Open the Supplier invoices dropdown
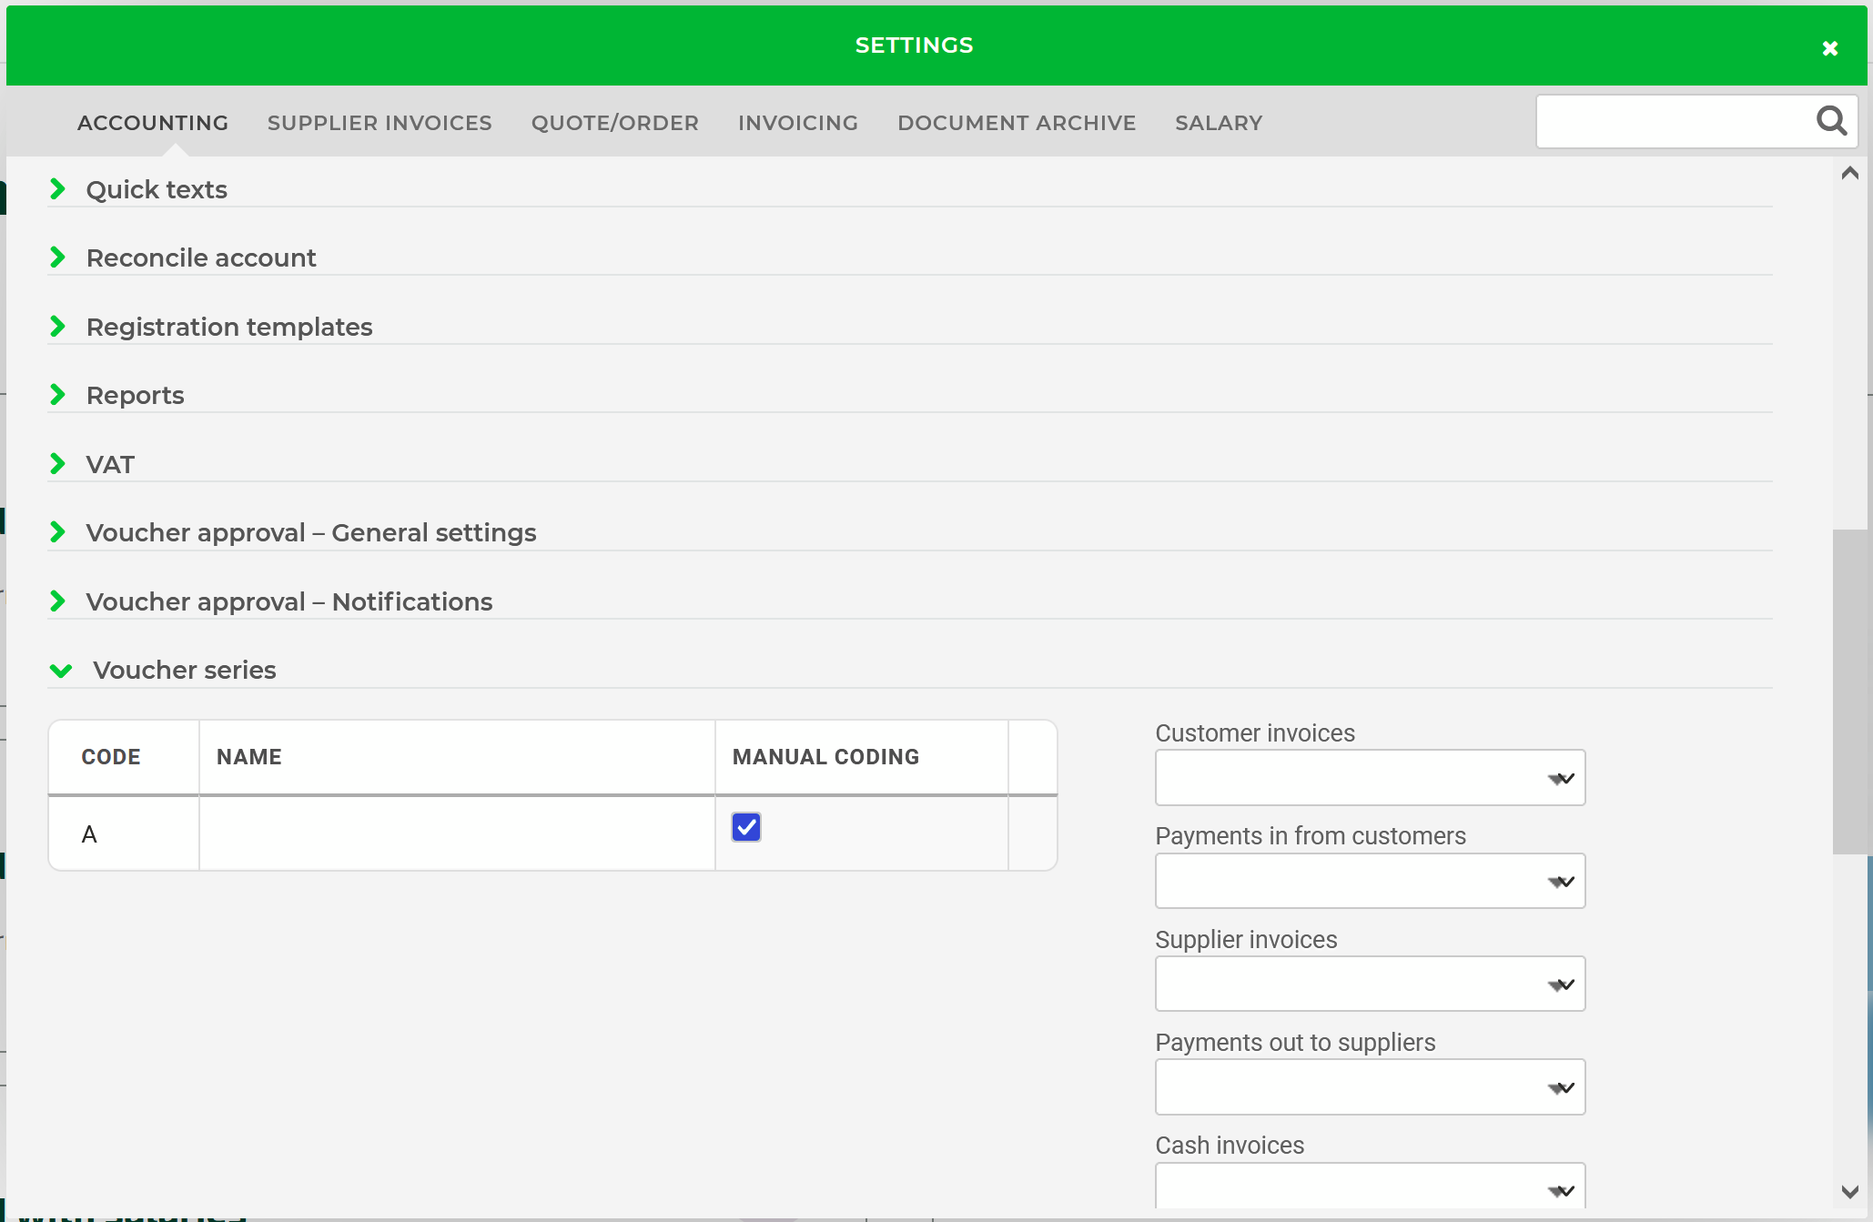Viewport: 1873px width, 1222px height. (1370, 984)
